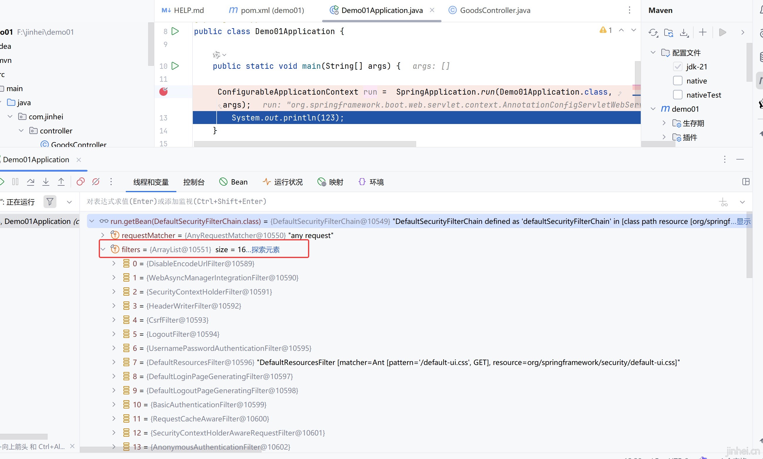Screen dimensions: 763x459
Task: Click the 探索元素 link
Action: [265, 249]
